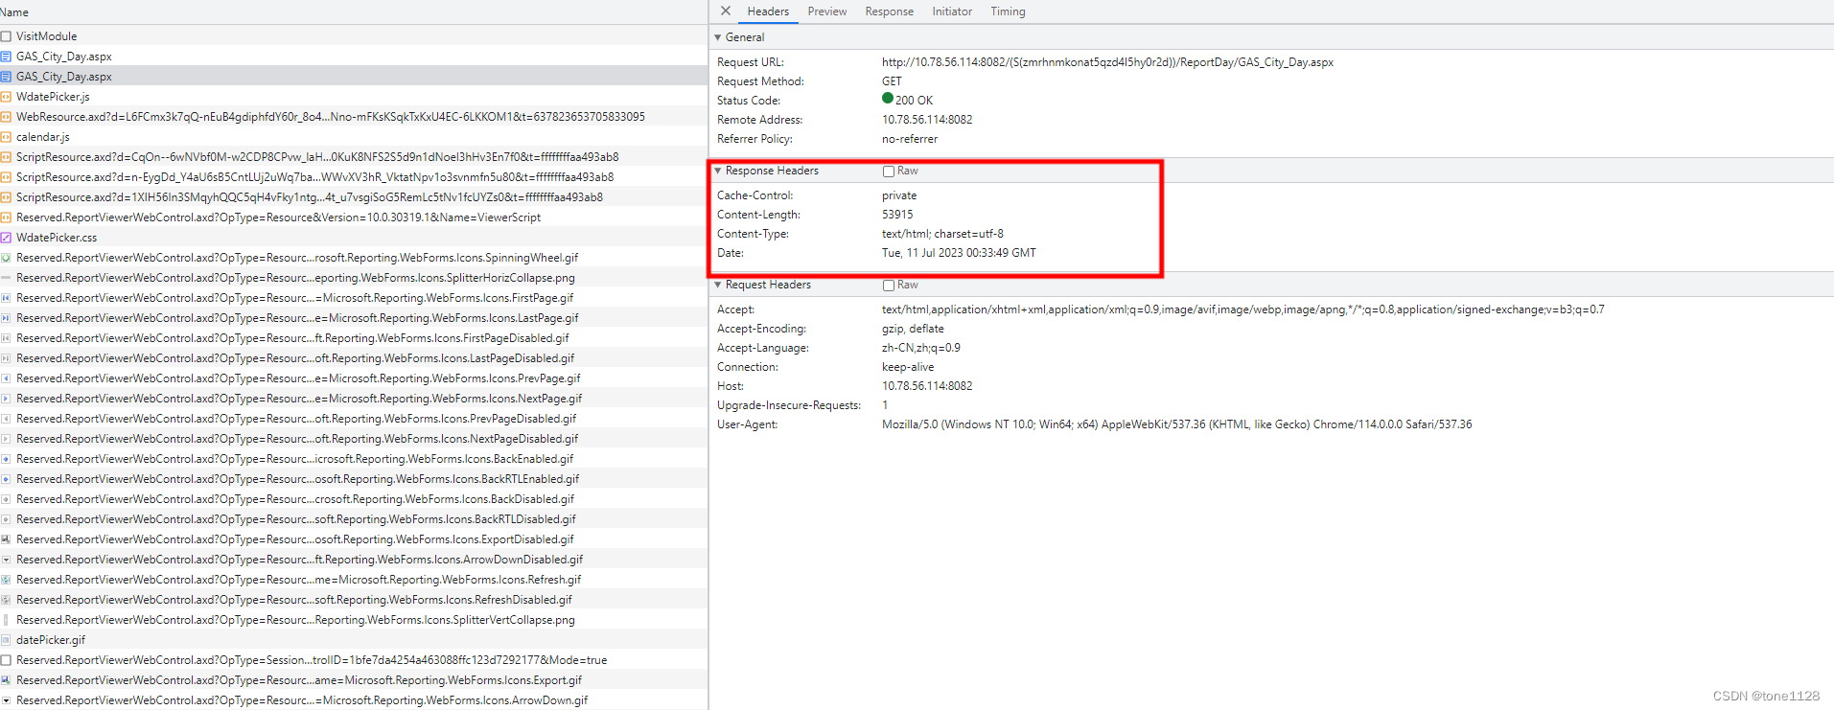The image size is (1834, 710).
Task: Select the ViewerScript resource request
Action: (354, 218)
